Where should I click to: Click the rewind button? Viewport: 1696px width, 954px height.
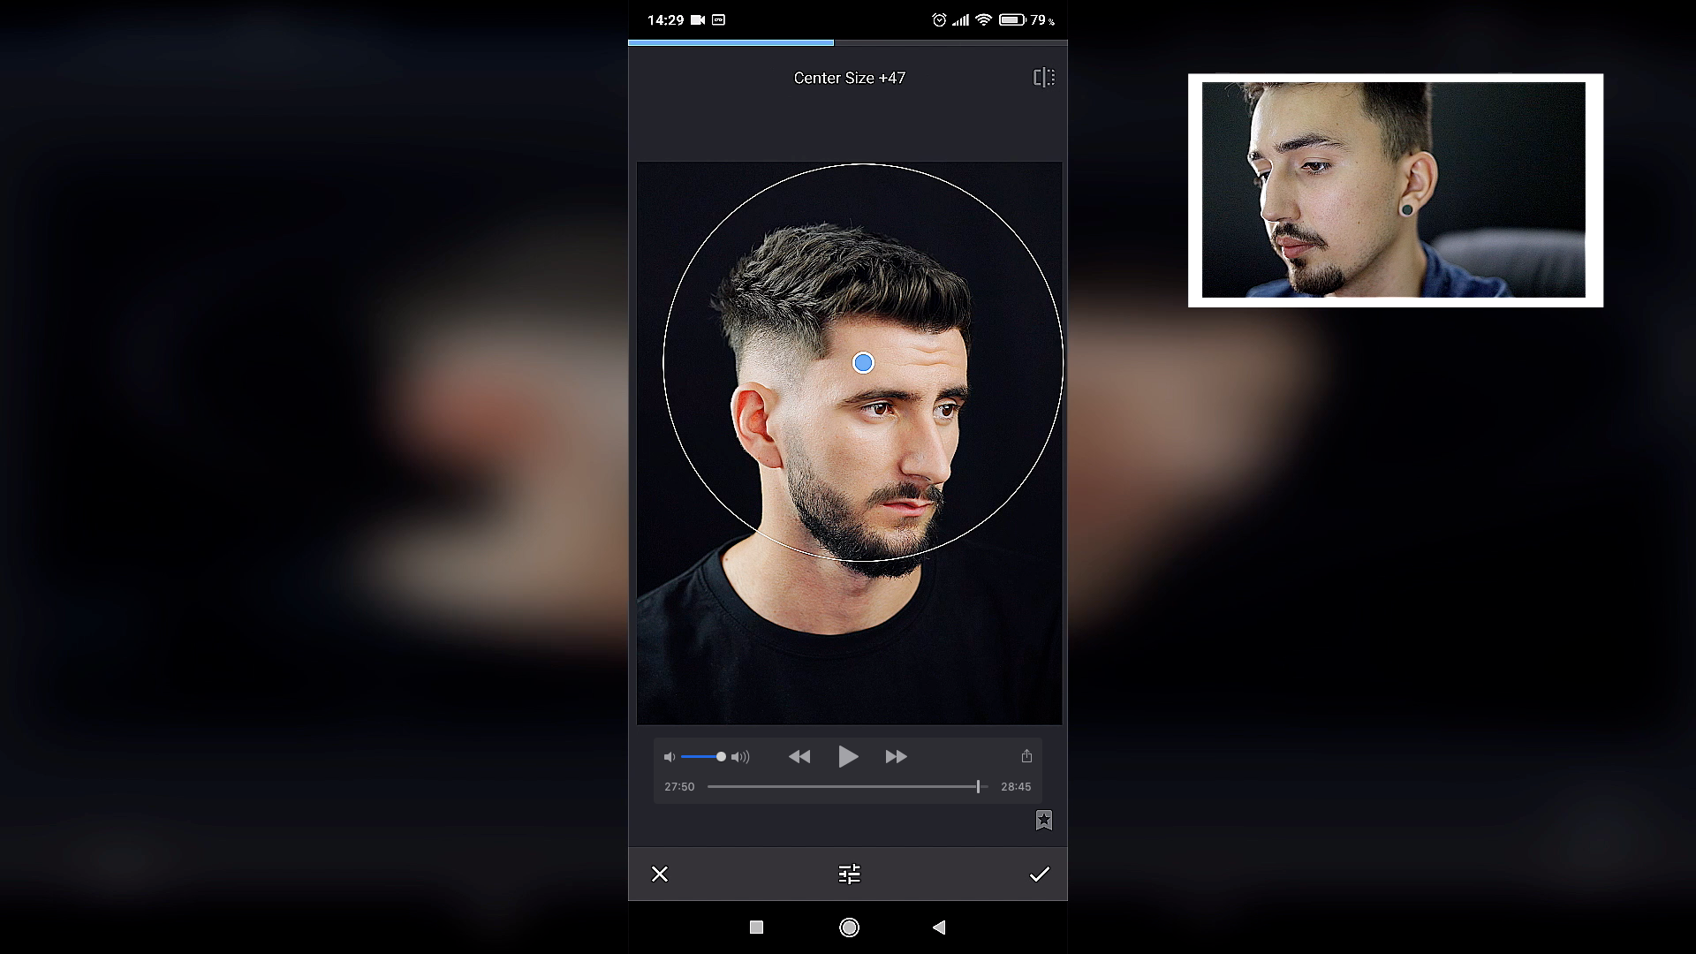(x=799, y=757)
